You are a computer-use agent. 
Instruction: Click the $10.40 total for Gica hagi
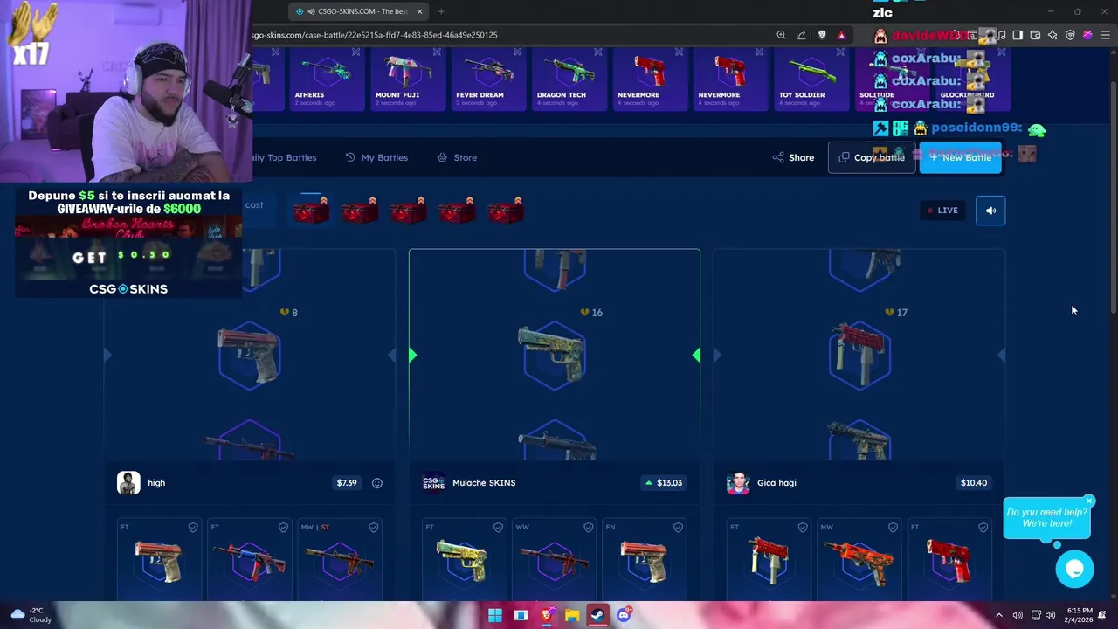[x=974, y=483]
